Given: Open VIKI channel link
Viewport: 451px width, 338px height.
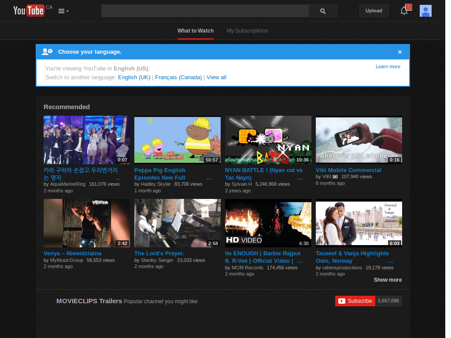Looking at the screenshot, I should coord(326,177).
